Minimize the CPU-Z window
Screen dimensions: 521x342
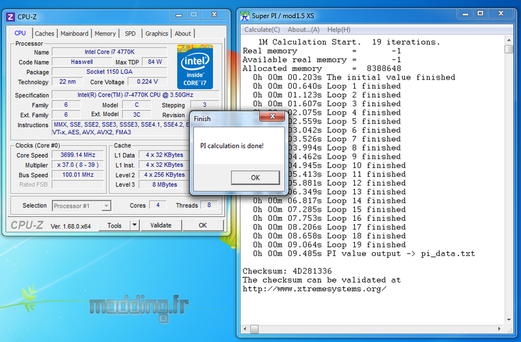pyautogui.click(x=179, y=14)
